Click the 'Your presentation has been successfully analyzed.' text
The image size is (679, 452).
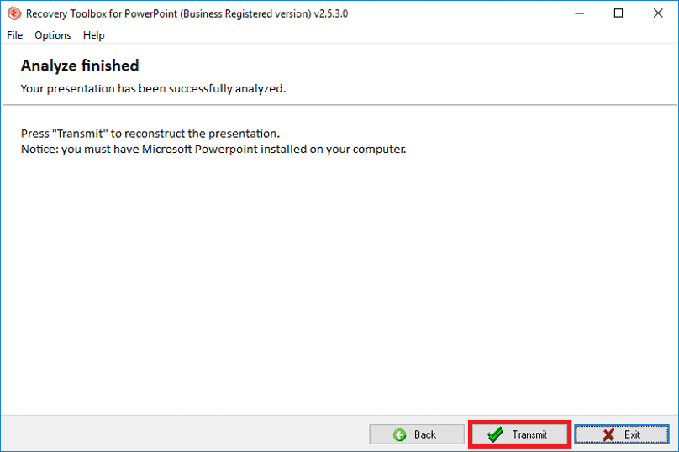pos(153,89)
